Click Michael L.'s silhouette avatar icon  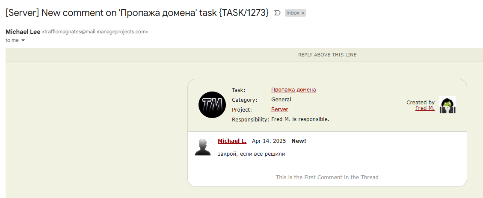tap(203, 147)
